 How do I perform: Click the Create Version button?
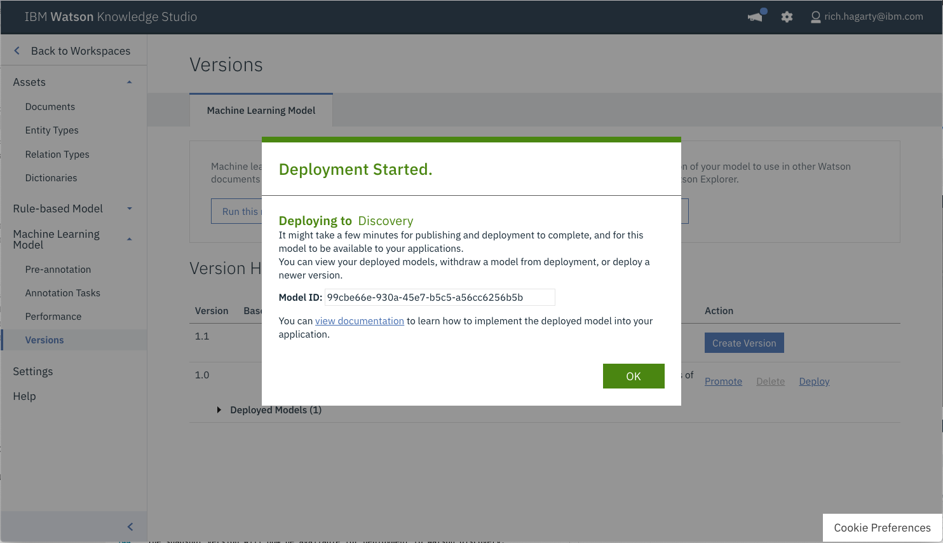[x=744, y=343]
